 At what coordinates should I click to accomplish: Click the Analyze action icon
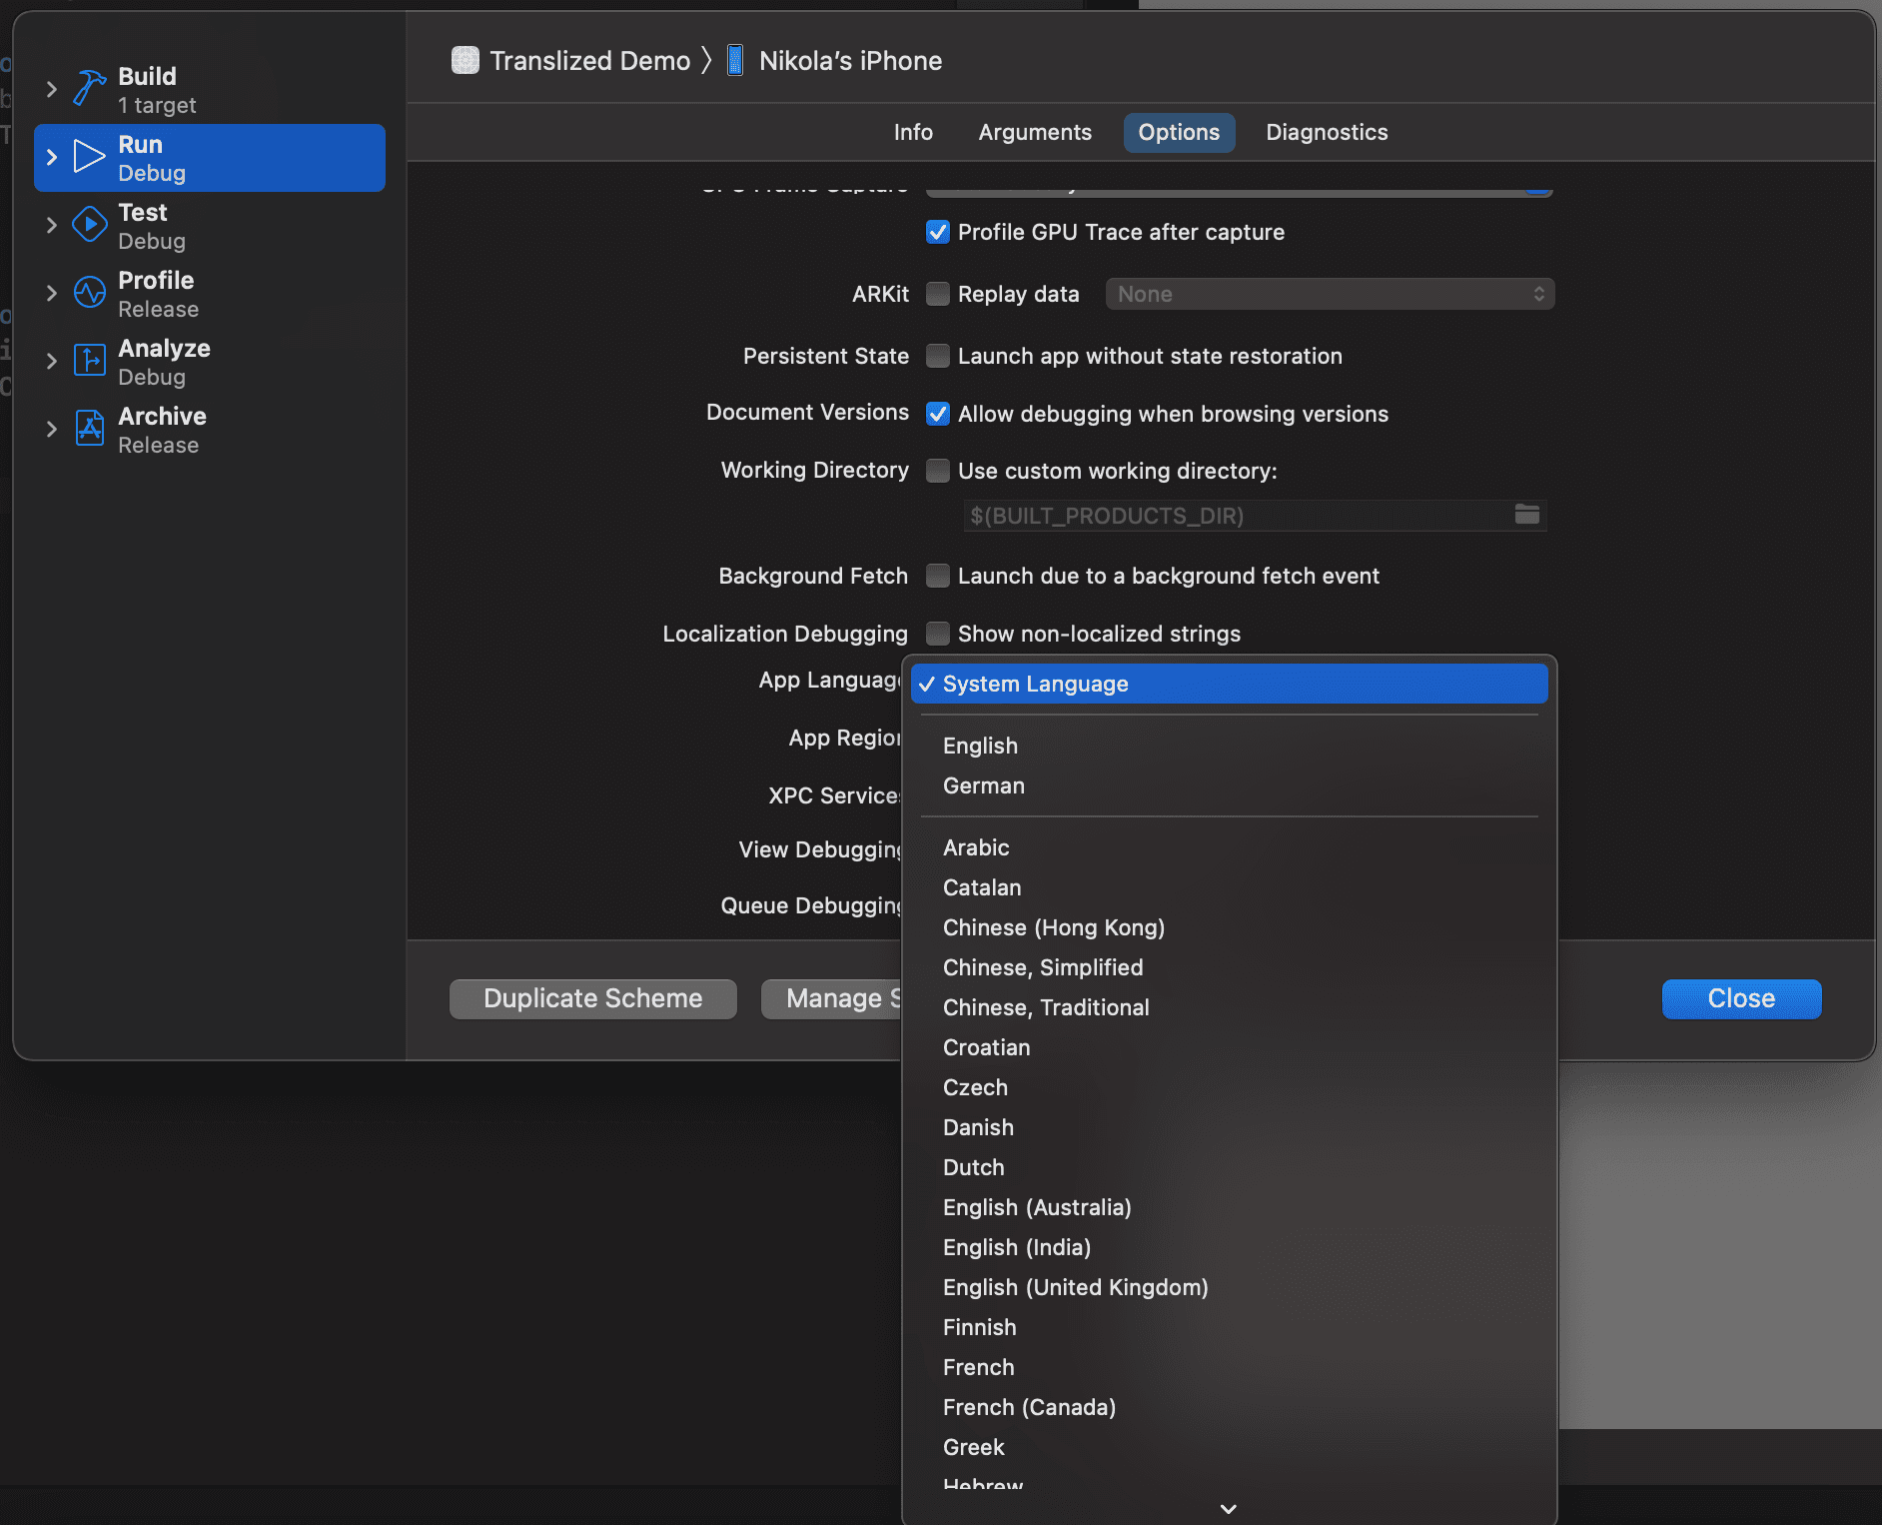pyautogui.click(x=90, y=361)
